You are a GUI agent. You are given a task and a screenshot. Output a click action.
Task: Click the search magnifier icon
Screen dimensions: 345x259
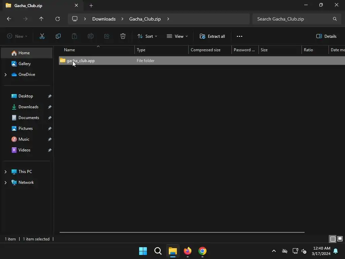point(335,19)
